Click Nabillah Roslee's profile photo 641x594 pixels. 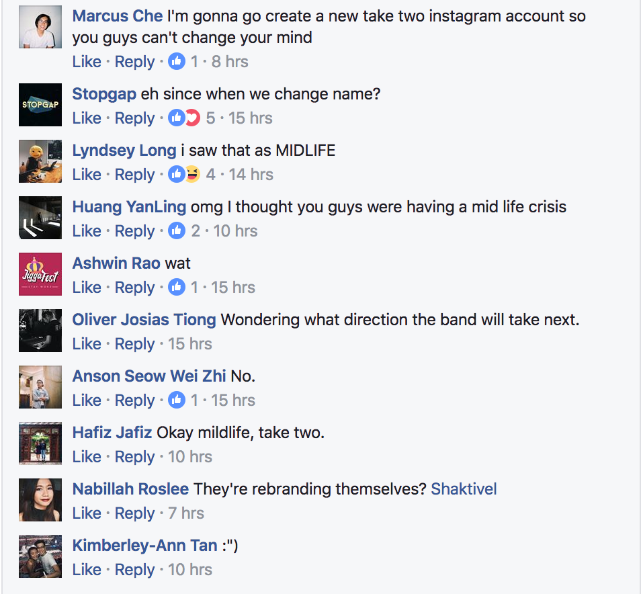40,500
